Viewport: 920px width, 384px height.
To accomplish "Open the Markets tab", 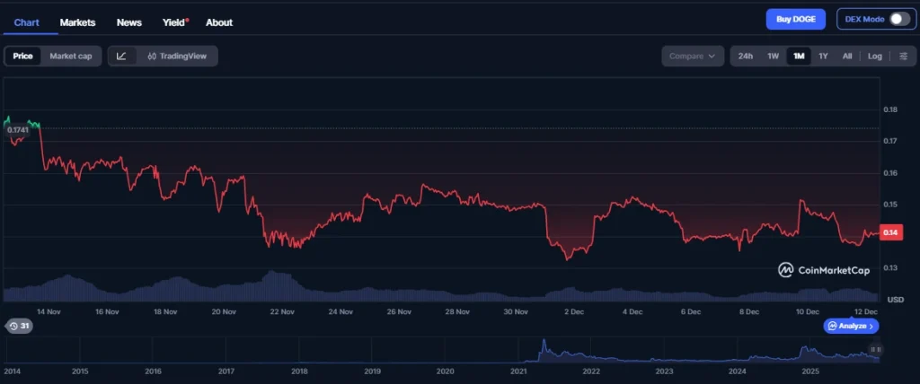I will [x=77, y=22].
